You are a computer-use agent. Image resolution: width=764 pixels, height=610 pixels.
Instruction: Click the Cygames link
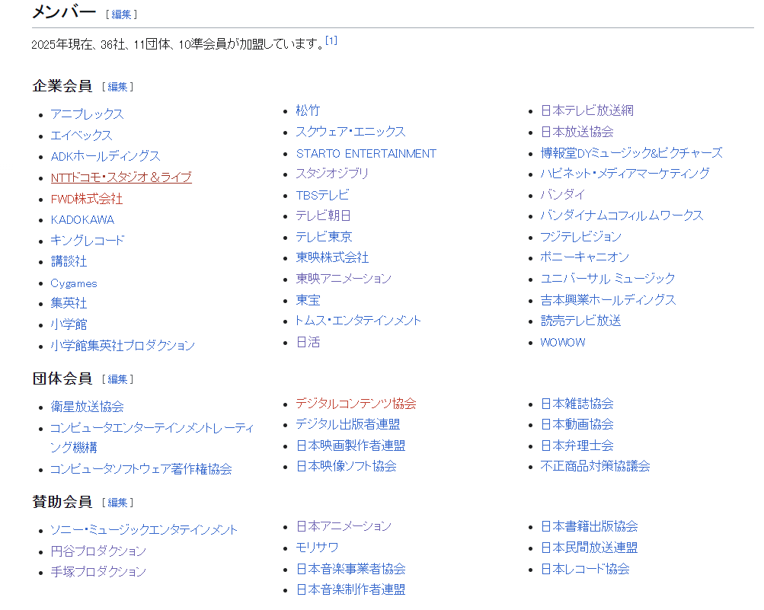tap(74, 283)
